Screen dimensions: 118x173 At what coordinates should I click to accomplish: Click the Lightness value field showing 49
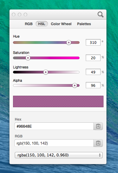[93, 72]
